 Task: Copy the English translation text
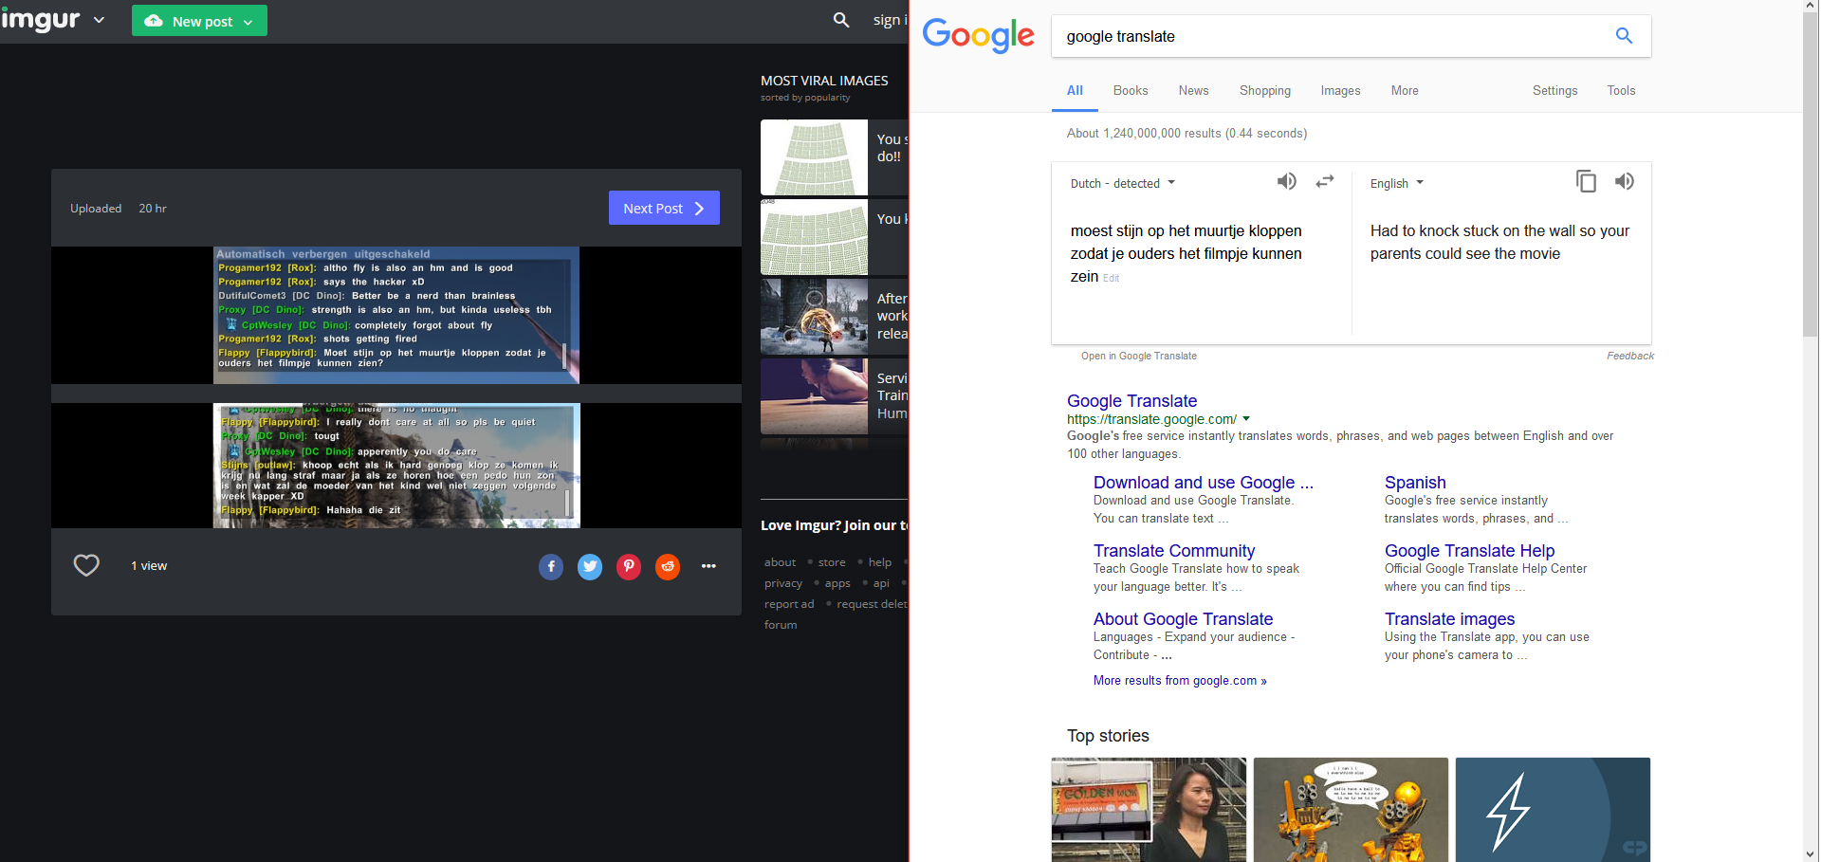click(x=1586, y=181)
